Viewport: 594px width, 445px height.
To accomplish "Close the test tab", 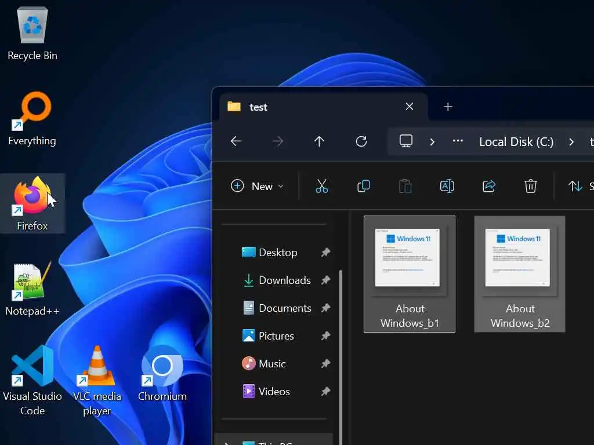I will click(409, 107).
